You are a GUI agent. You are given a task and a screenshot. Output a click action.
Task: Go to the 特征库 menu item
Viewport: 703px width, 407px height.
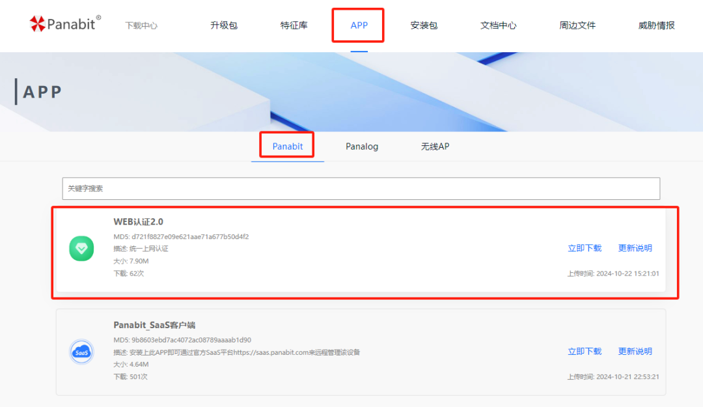[x=294, y=25]
